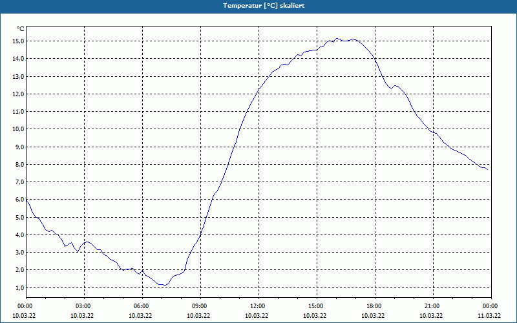Viewport: 517px width, 323px height.
Task: Click the 09:00 time label
Action: (200, 306)
